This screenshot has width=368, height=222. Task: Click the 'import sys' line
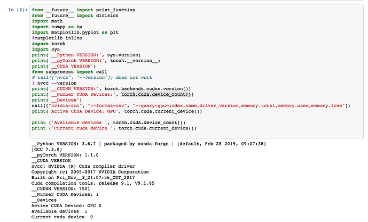pyautogui.click(x=46, y=50)
